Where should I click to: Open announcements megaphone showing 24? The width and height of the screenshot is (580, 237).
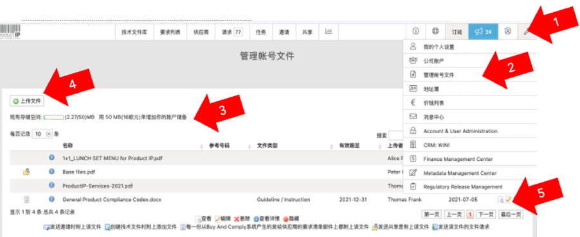pos(483,31)
